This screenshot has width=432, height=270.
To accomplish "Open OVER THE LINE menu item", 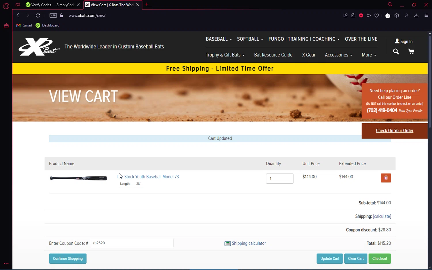I will (x=361, y=39).
